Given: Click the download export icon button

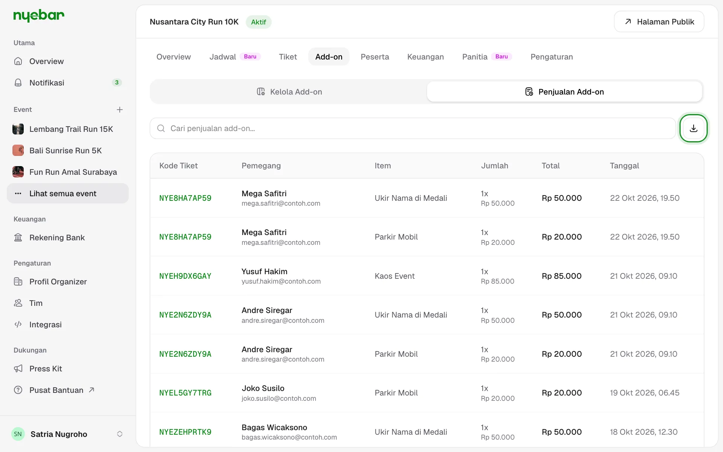Looking at the screenshot, I should coord(693,128).
